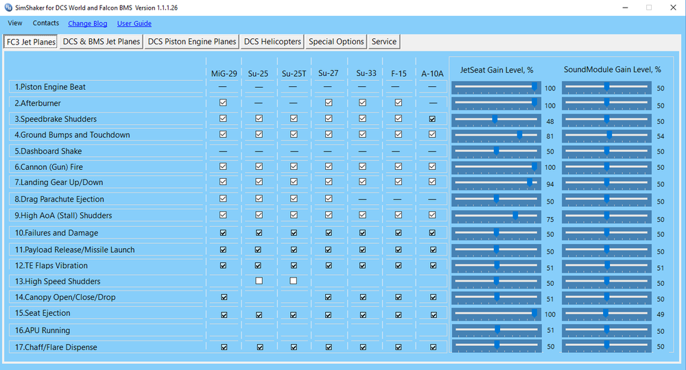The height and width of the screenshot is (370, 686).
Task: Toggle Failures and Damage checkbox for A-10A
Action: tap(432, 233)
